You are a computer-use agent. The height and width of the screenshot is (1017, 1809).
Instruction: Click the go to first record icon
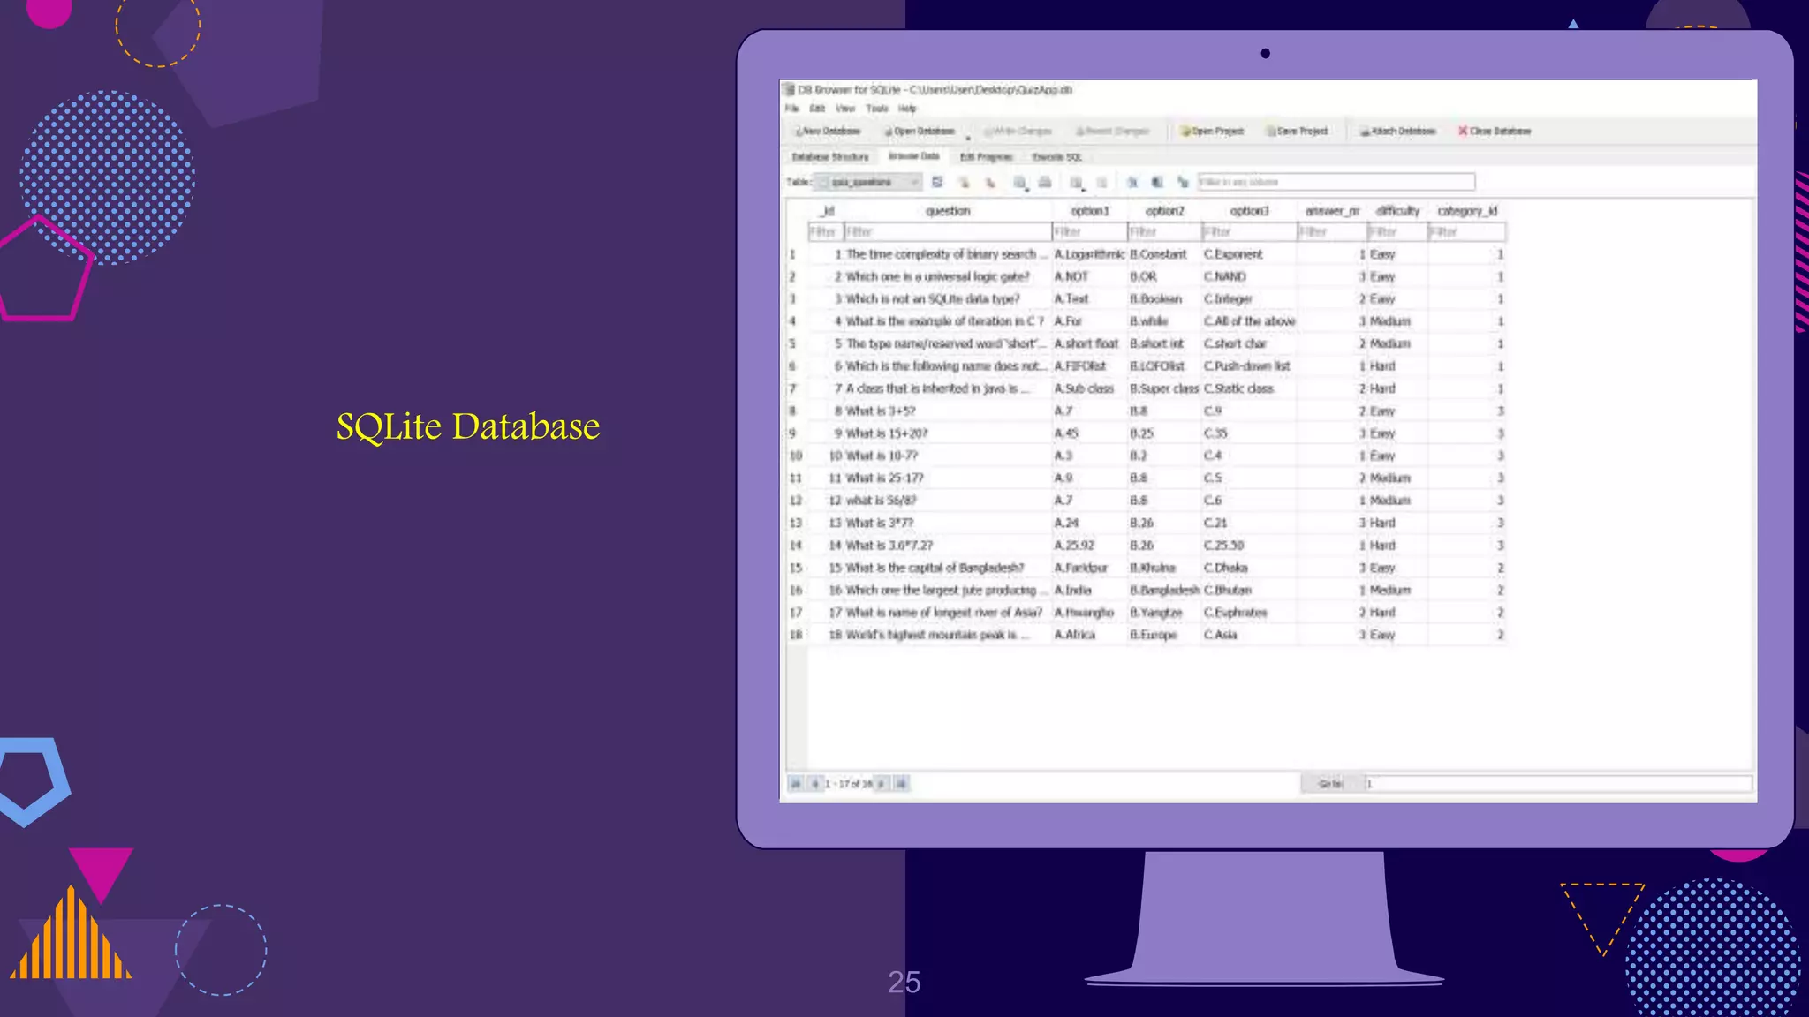coord(796,783)
